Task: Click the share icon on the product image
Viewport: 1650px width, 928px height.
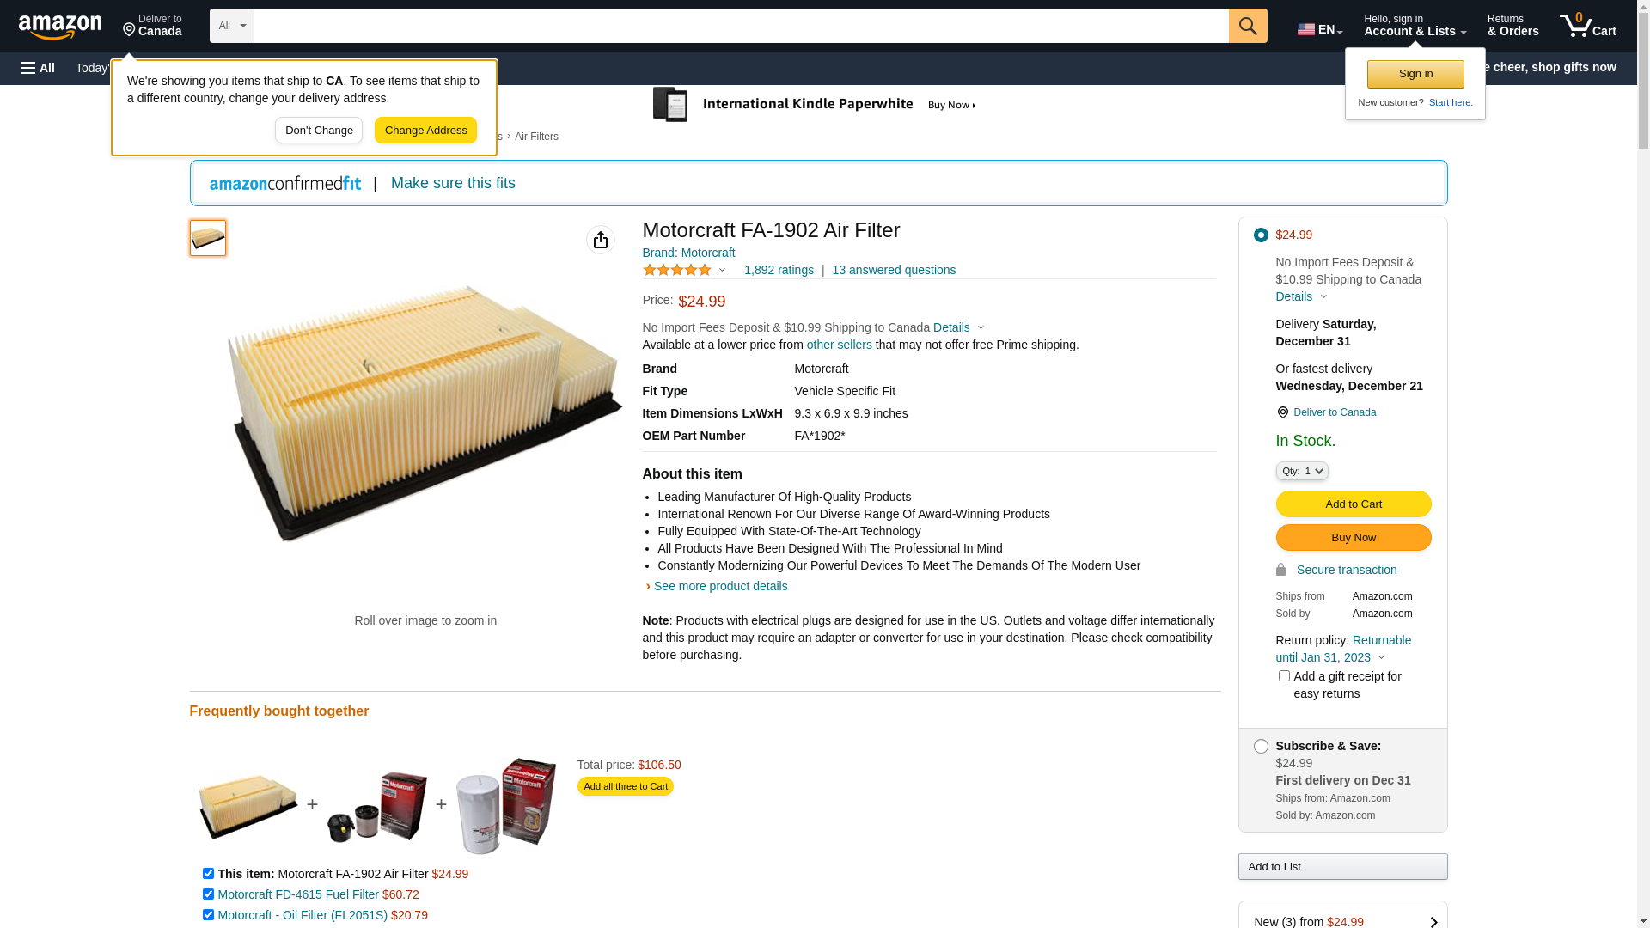Action: 601,240
